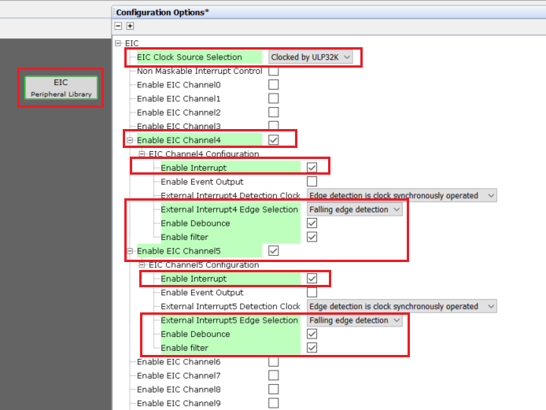Toggle Enable Event Output for Channel4
The width and height of the screenshot is (546, 410).
[312, 182]
